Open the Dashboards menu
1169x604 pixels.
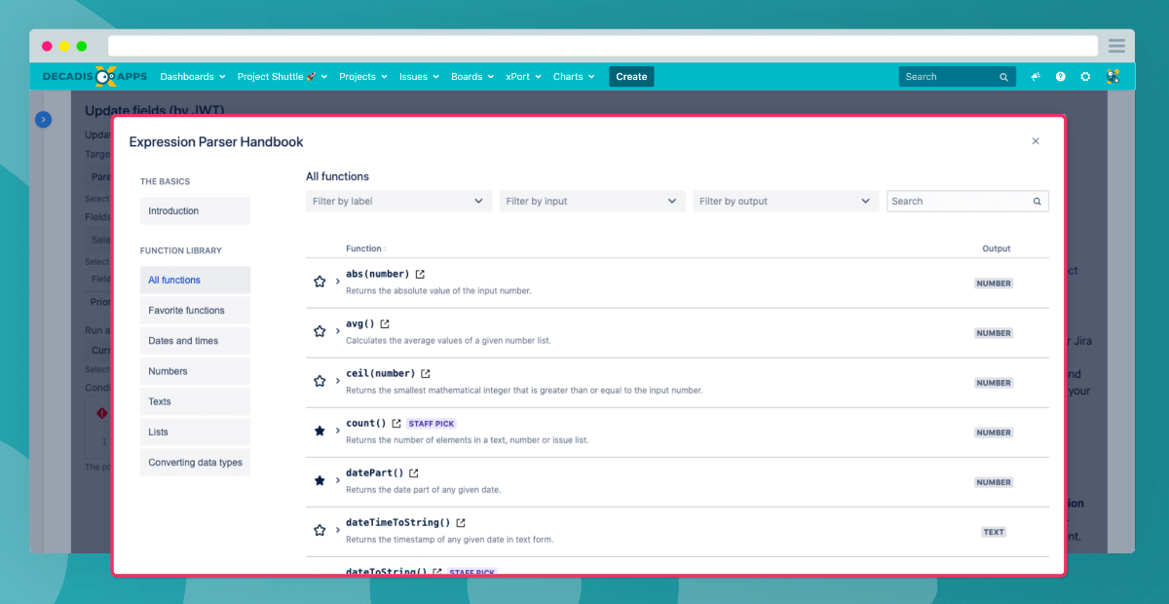tap(193, 76)
